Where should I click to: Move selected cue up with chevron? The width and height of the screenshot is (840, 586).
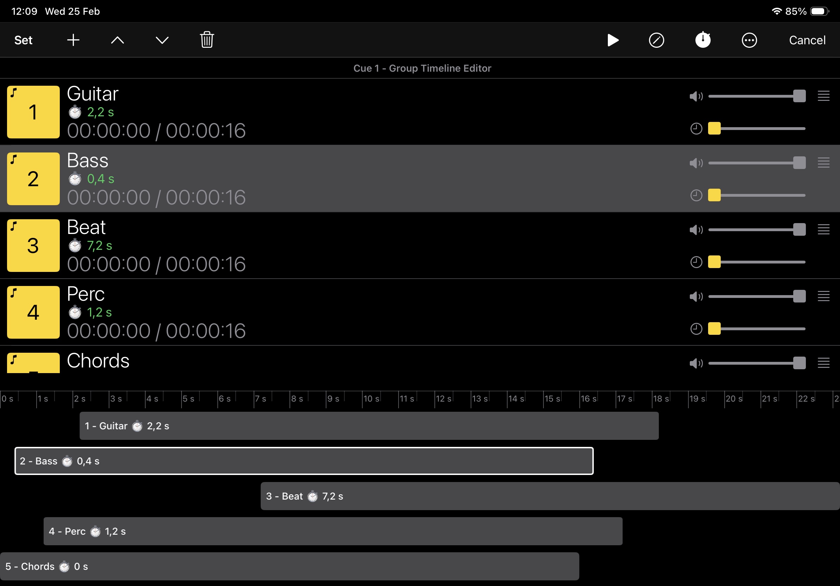coord(117,40)
